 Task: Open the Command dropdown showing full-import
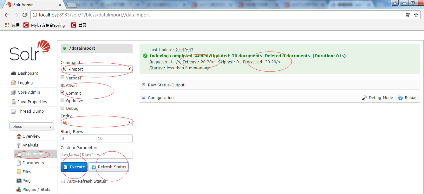click(x=96, y=69)
